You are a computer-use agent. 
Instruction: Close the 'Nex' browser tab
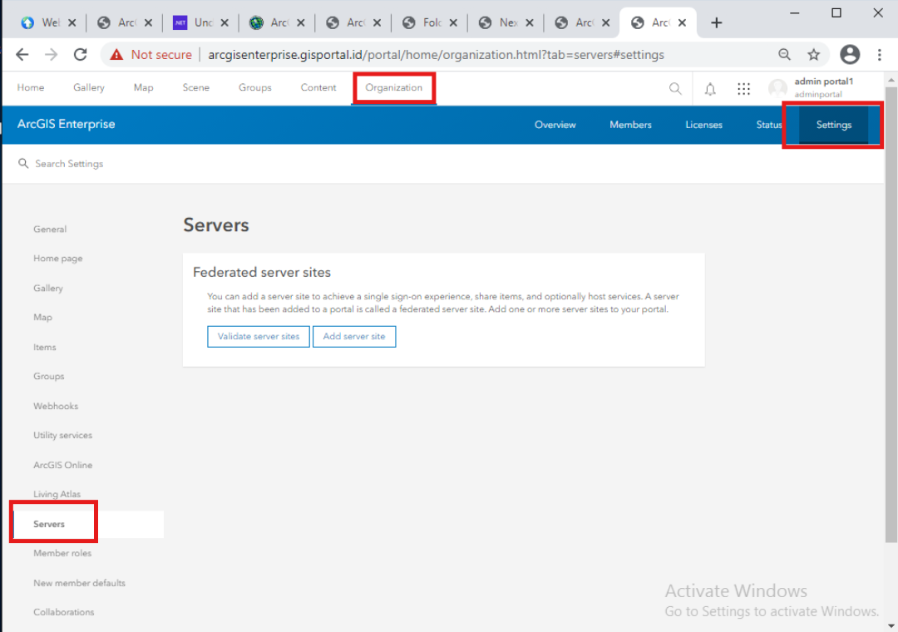click(529, 23)
